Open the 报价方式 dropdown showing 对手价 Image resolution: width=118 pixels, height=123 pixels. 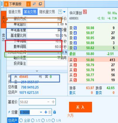[x=47, y=19]
